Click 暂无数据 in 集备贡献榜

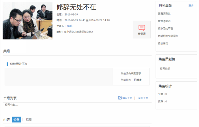[165, 69]
